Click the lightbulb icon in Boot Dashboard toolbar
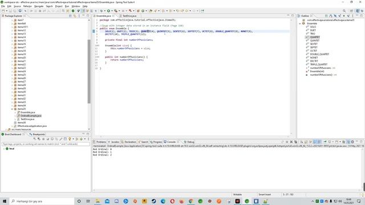The image size is (365, 205). [70, 139]
